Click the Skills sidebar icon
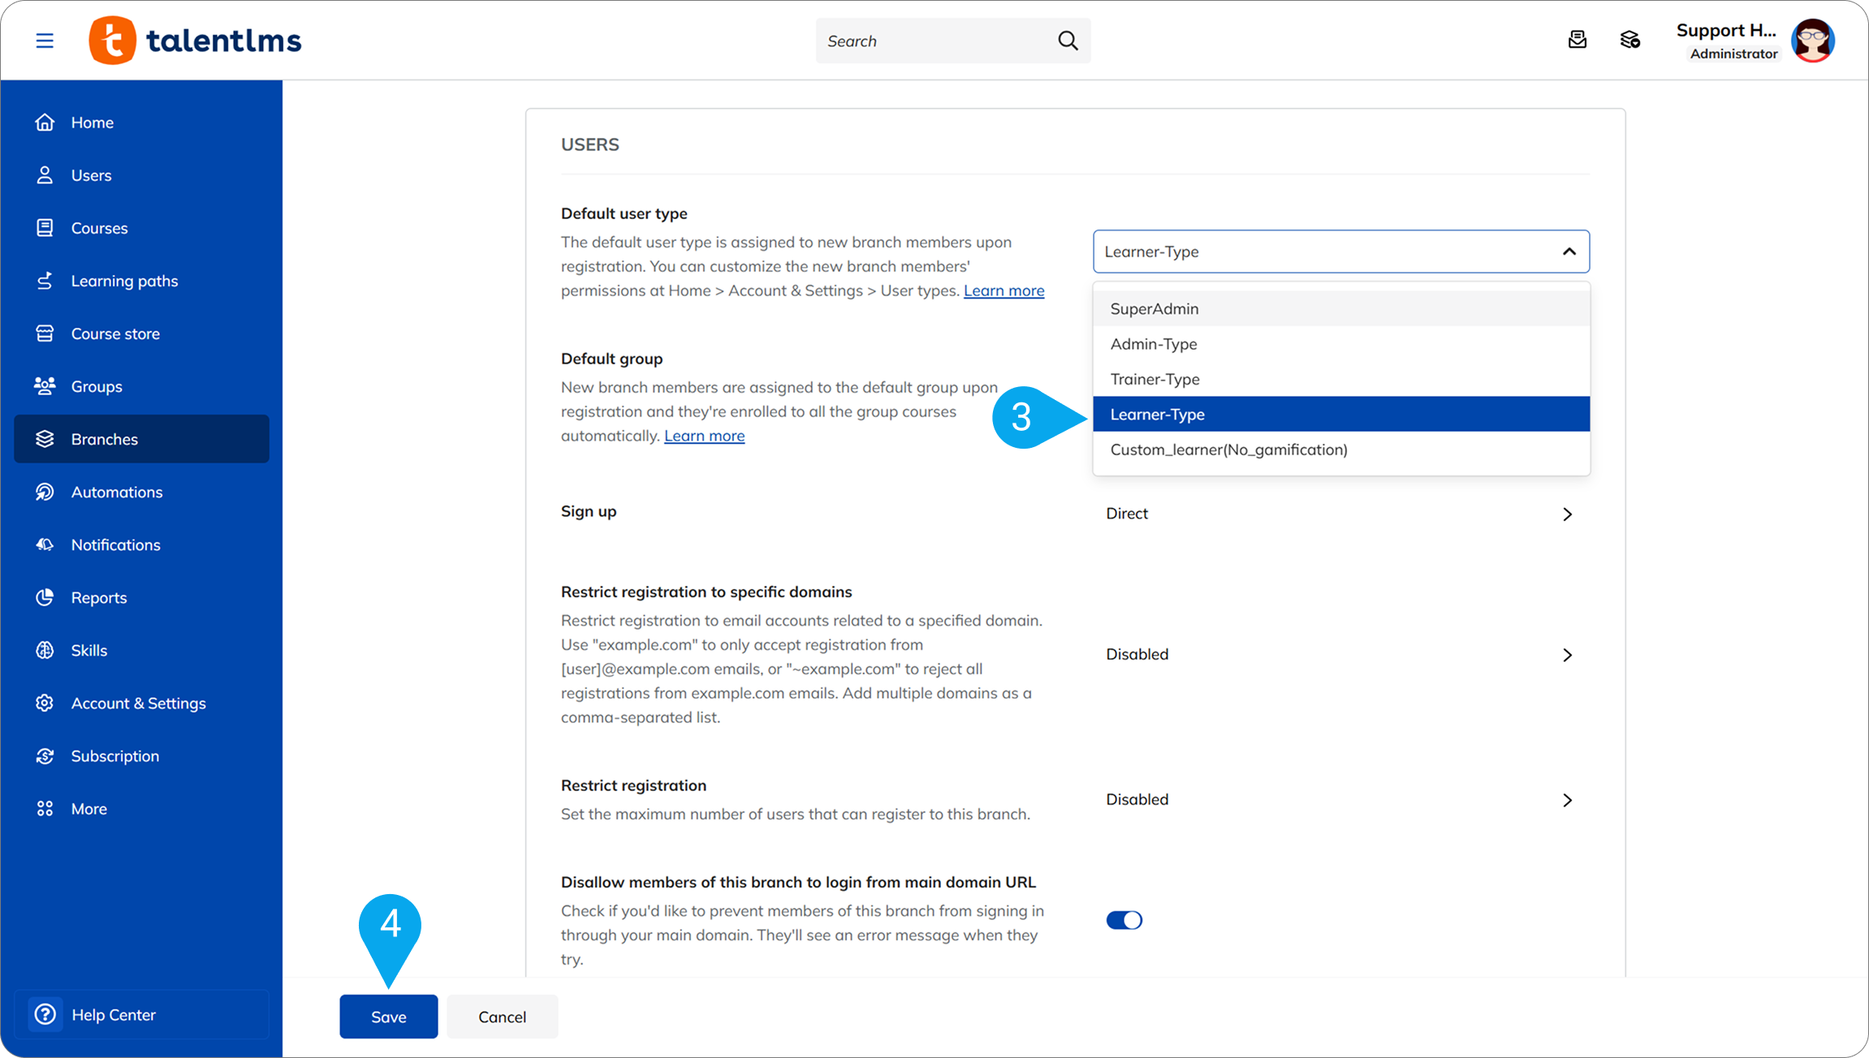Screen dimensions: 1869x1058 (x=45, y=650)
